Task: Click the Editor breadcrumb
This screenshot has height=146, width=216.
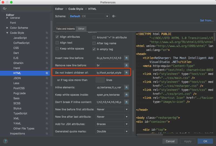Action: (59, 9)
